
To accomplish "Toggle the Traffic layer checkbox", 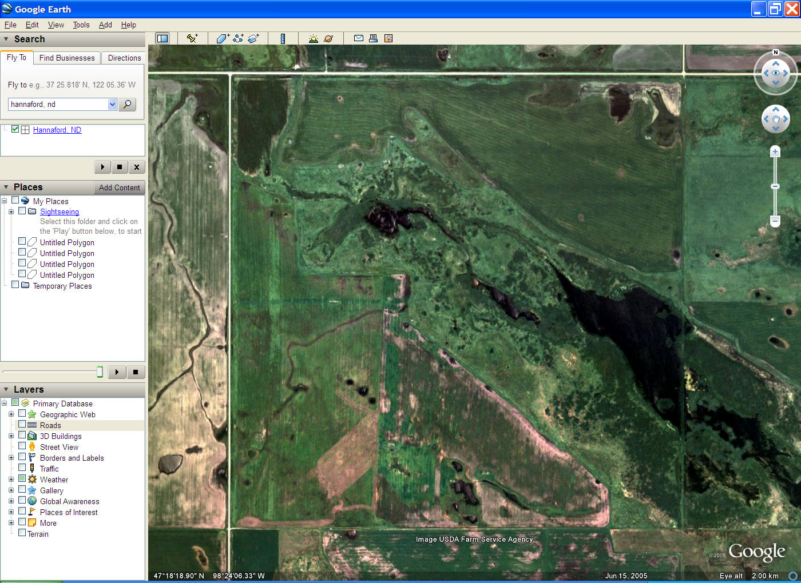I will pos(22,468).
